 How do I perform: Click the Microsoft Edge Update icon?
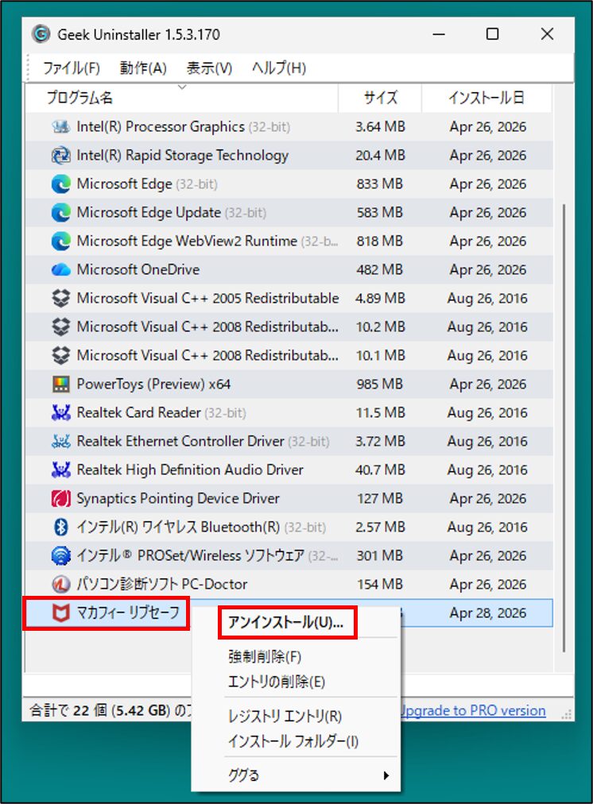[61, 213]
